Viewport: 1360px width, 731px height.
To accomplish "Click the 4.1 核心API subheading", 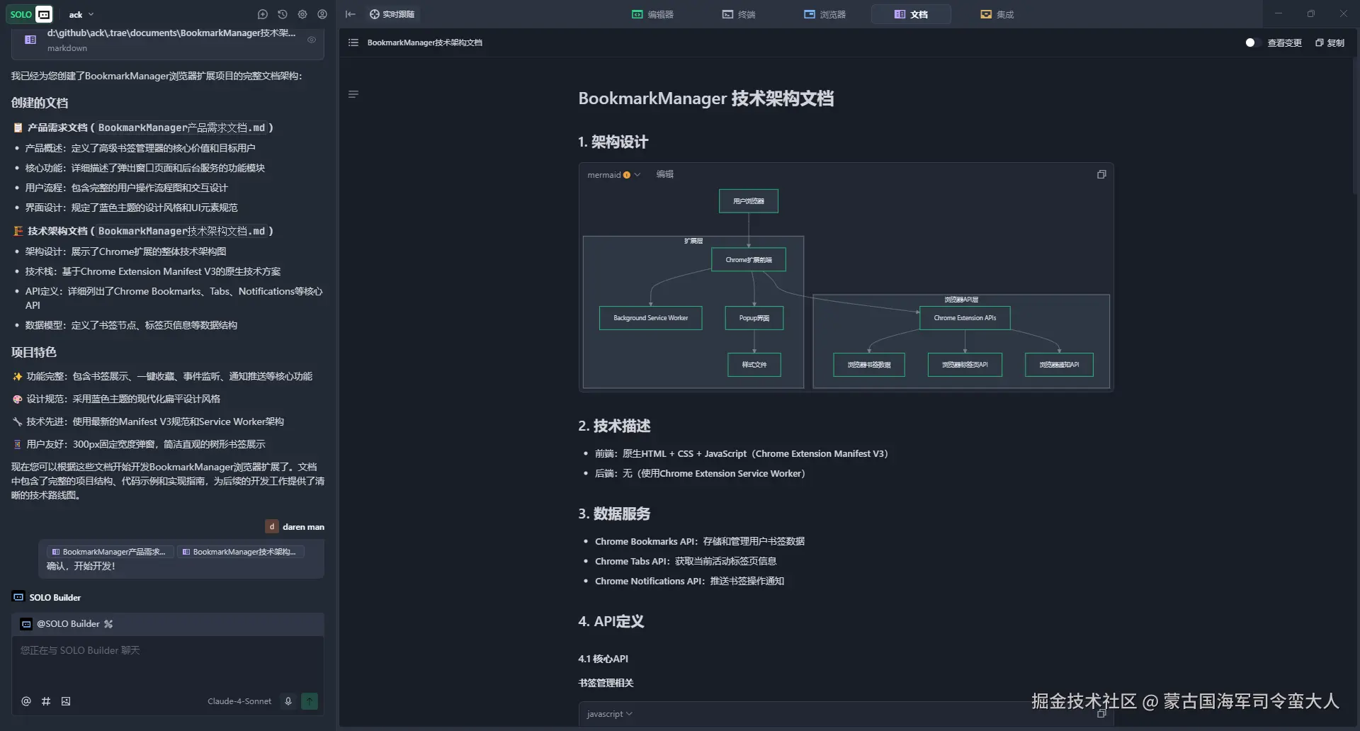I will coord(603,659).
